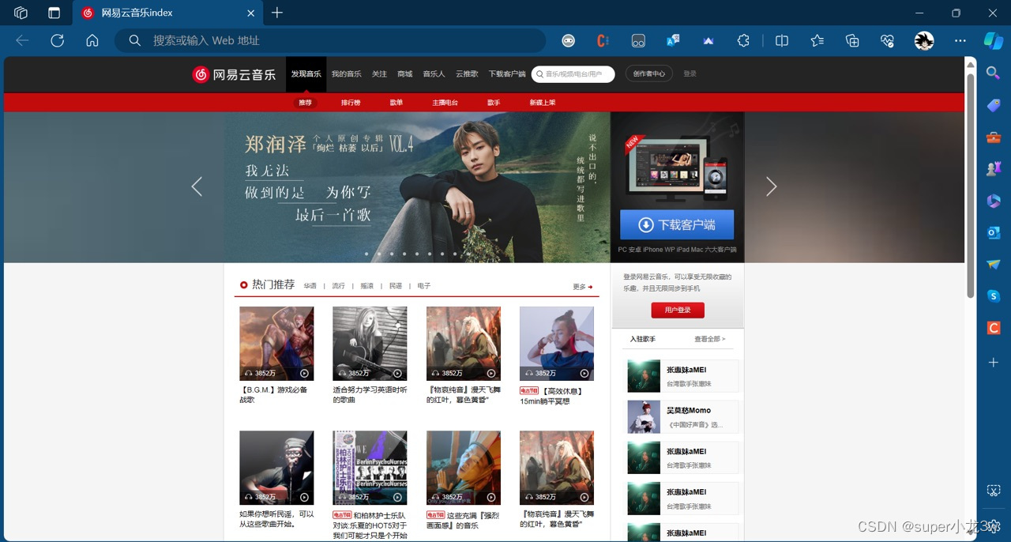Click the NetEase Cloud Music logo
Image resolution: width=1011 pixels, height=542 pixels.
point(234,74)
